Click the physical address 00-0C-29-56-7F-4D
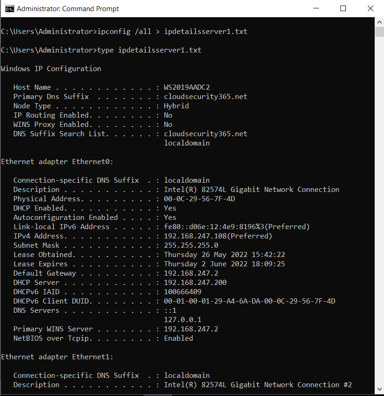384x396 pixels. point(199,199)
